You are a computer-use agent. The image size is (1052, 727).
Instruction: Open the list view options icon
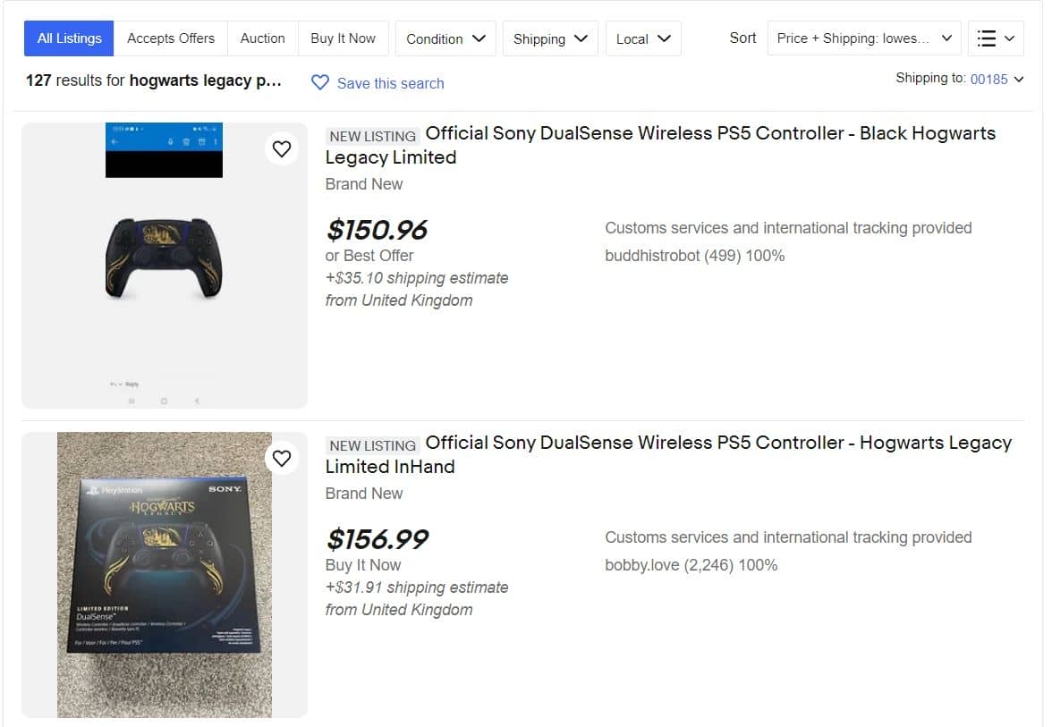[x=996, y=38]
